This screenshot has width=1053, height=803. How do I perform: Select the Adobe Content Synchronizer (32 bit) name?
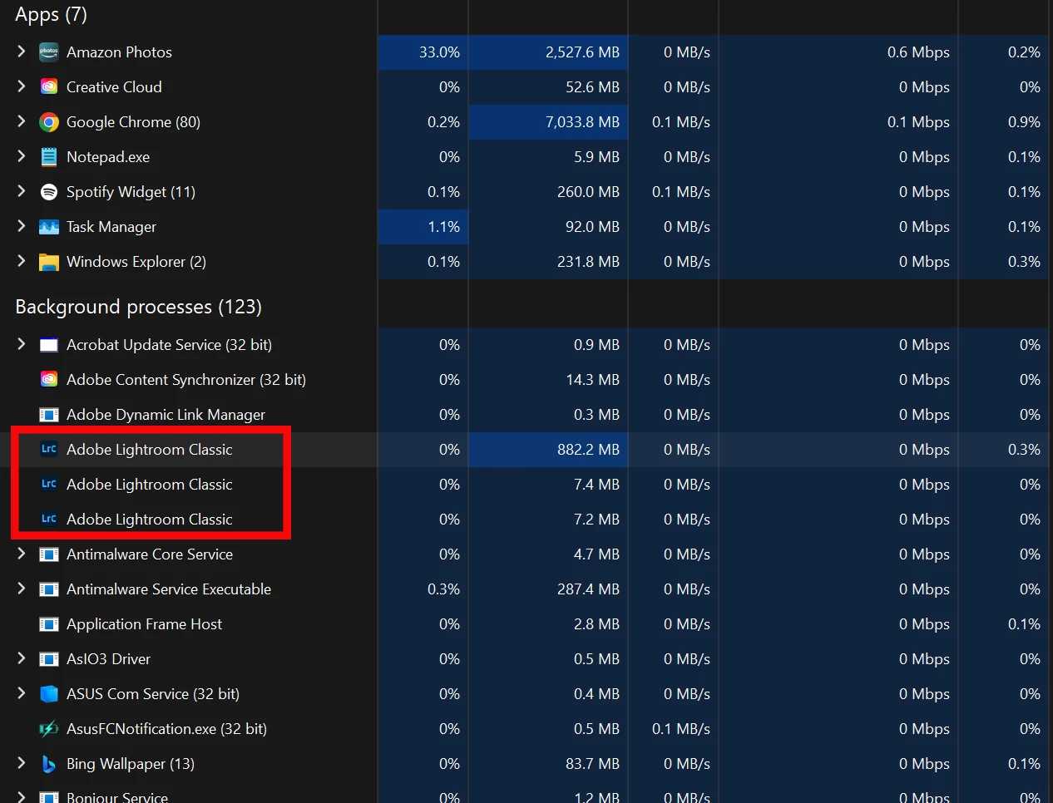click(x=186, y=380)
